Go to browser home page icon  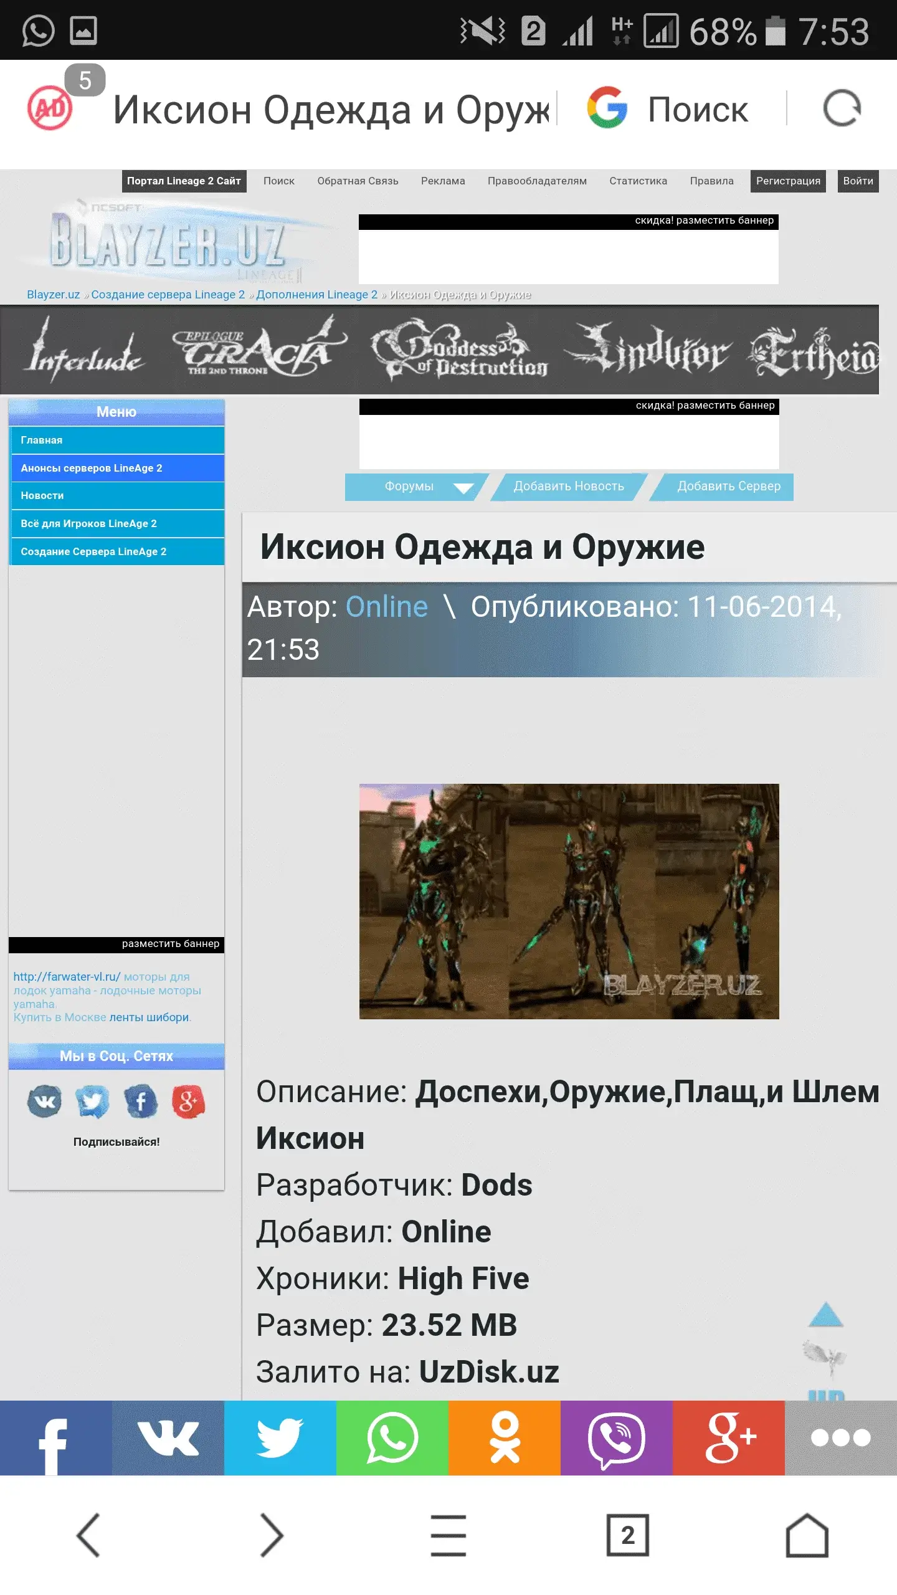(x=807, y=1535)
